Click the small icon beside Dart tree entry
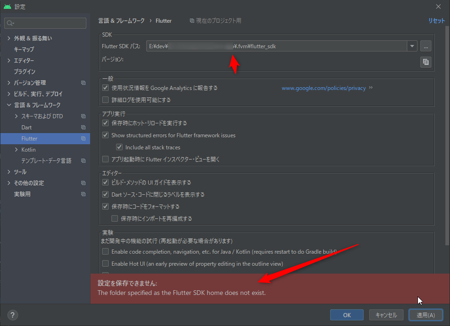Viewport: 450px width, 326px height. coord(83,127)
